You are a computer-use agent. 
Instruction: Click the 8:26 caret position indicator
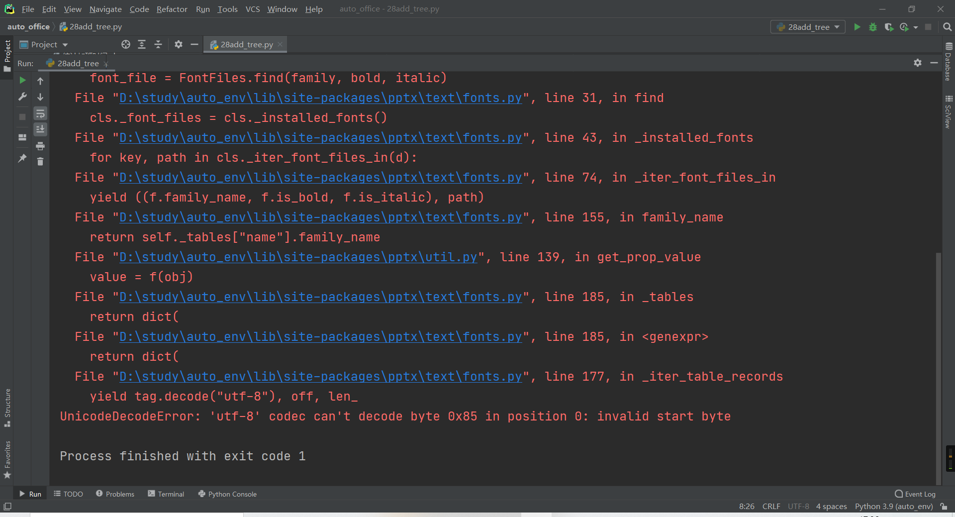pyautogui.click(x=747, y=507)
